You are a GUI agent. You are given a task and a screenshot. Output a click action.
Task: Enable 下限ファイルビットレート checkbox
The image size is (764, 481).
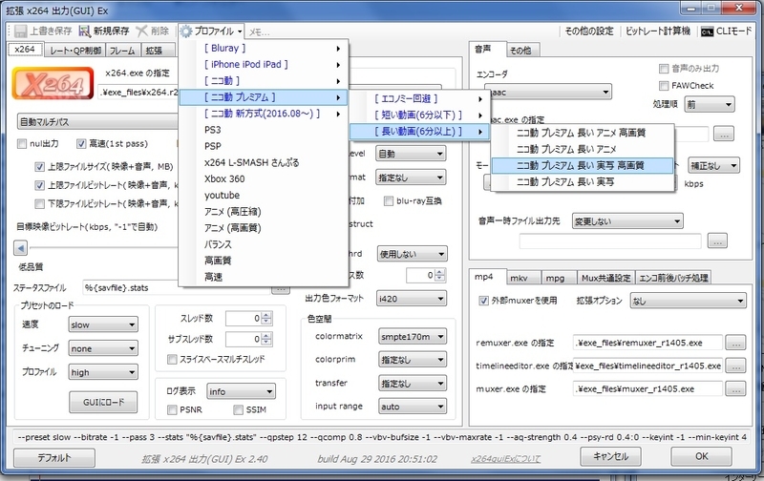click(39, 203)
